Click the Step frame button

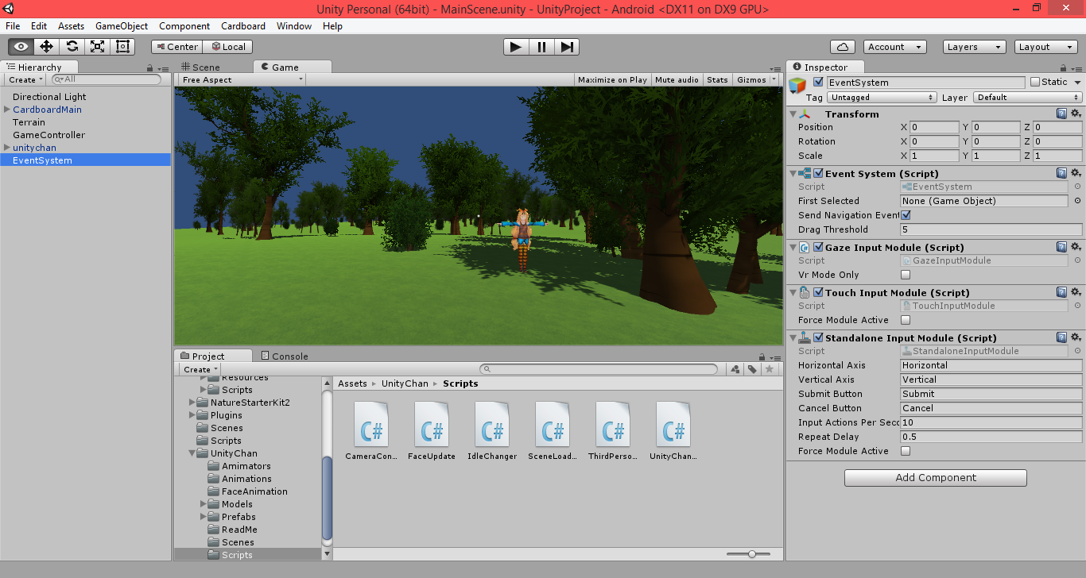click(x=566, y=47)
